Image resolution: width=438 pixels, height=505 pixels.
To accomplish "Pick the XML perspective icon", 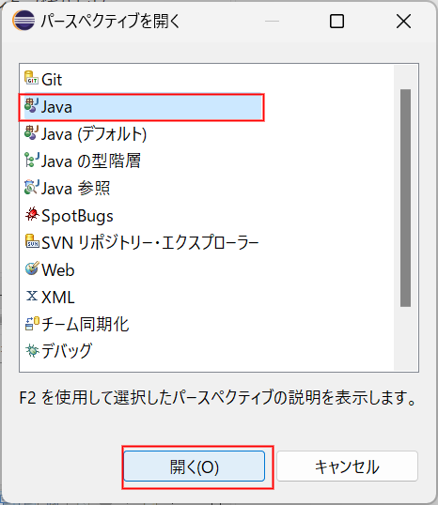I will 32,296.
